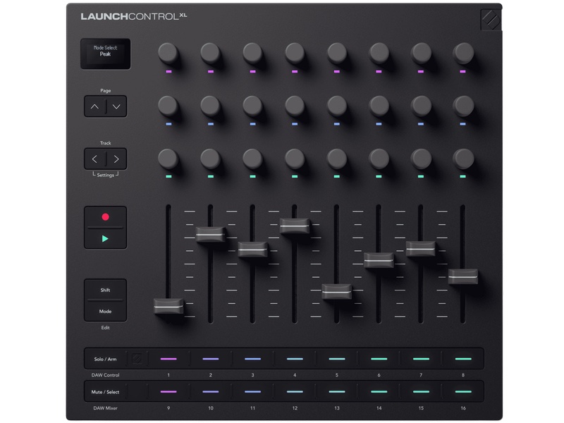Click the fader cap above button 7
Viewport: 564px width, 423px height.
tap(421, 249)
